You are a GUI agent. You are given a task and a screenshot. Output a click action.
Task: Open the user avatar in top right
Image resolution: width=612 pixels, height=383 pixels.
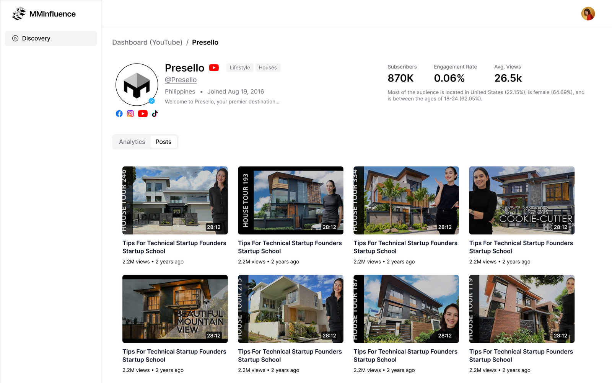click(588, 14)
